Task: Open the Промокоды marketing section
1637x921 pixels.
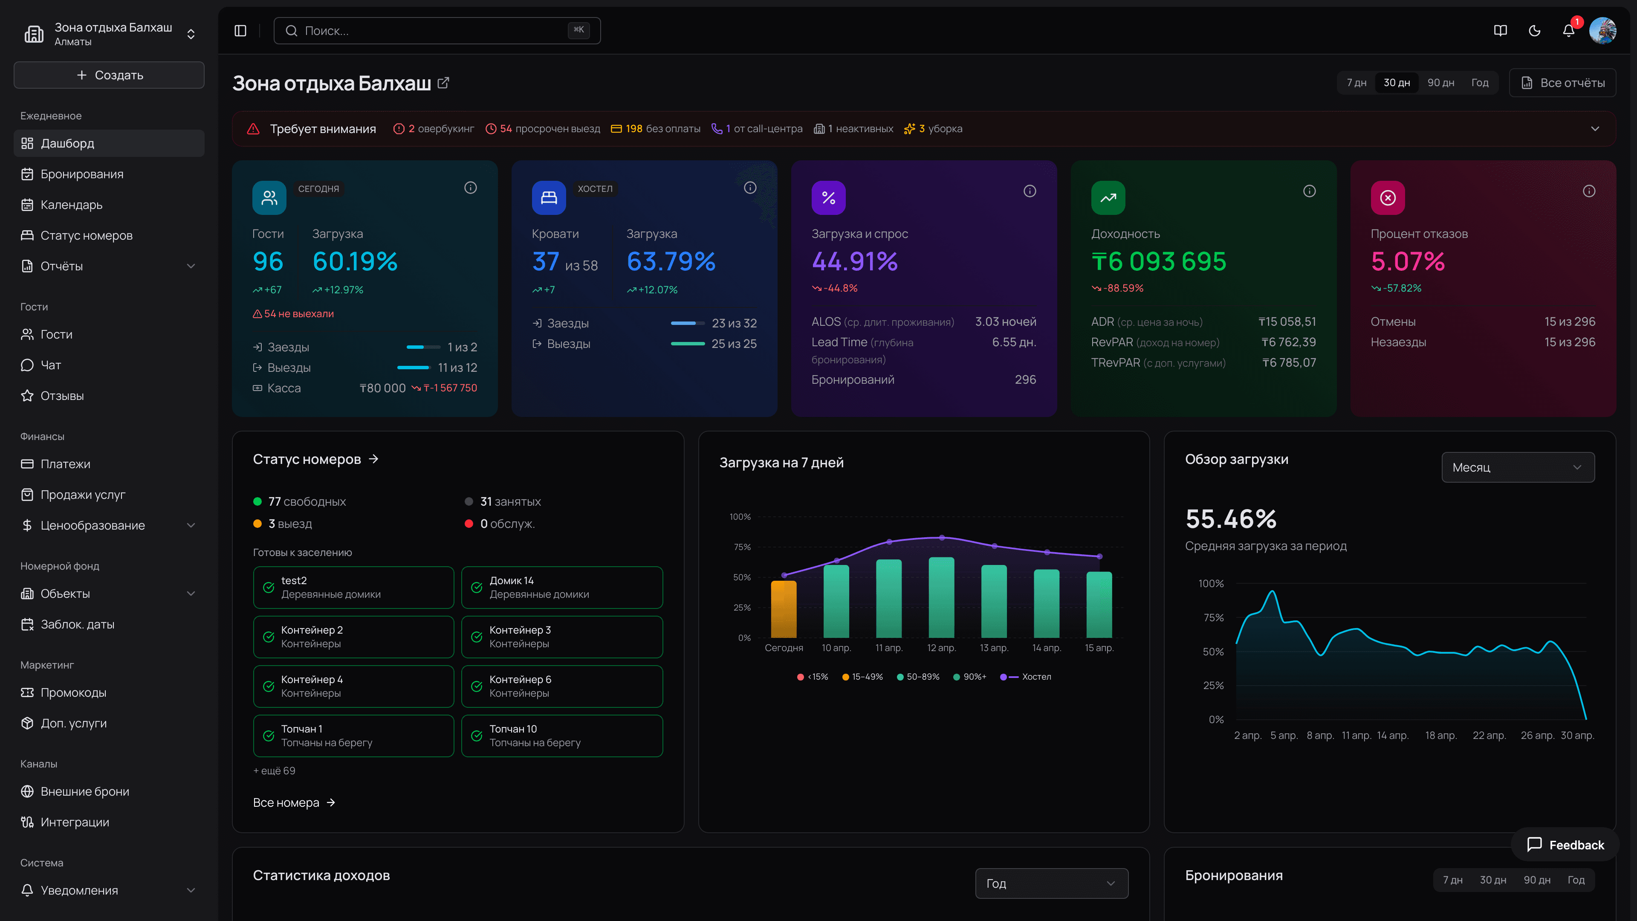Action: tap(73, 692)
